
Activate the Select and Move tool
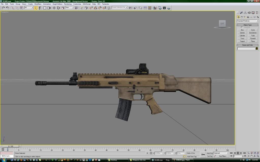54,8
